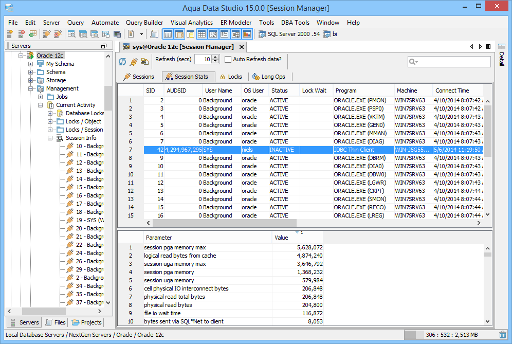Toggle the tree diagram toolbar button
The width and height of the screenshot is (512, 344).
coord(236,34)
